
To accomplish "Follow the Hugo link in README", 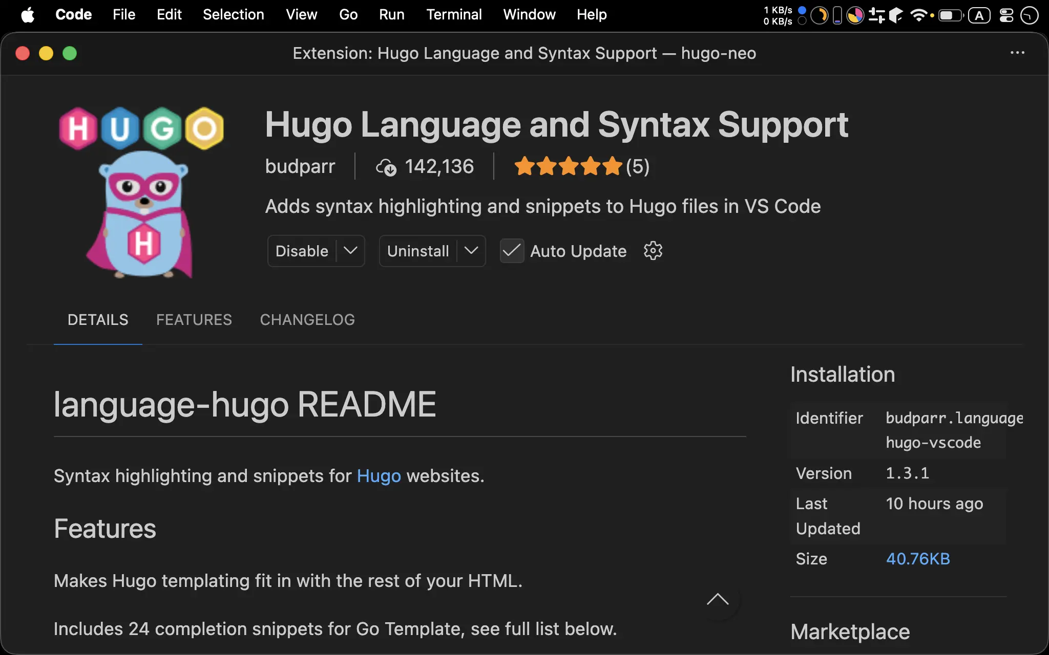I will point(379,476).
